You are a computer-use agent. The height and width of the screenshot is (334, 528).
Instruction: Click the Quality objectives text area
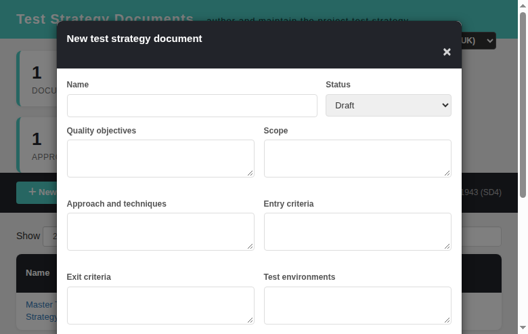pos(160,159)
